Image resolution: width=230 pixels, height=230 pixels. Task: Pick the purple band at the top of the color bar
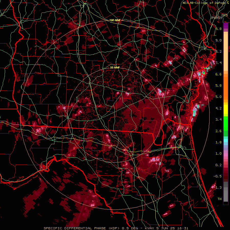[226, 26]
